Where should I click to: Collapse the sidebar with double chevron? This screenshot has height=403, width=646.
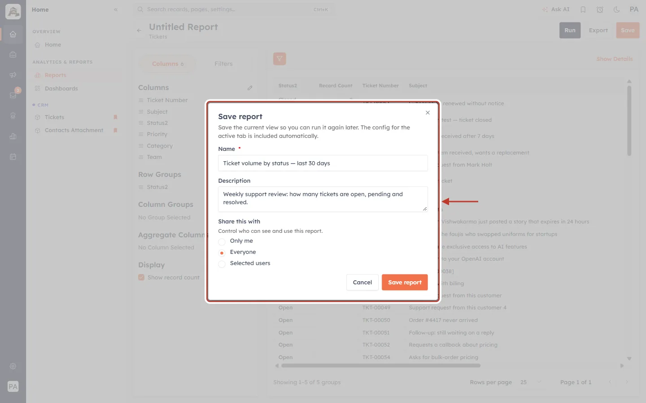tap(116, 9)
